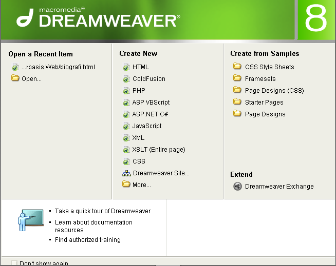The width and height of the screenshot is (336, 266).
Task: Create a new CSS file
Action: click(x=139, y=161)
